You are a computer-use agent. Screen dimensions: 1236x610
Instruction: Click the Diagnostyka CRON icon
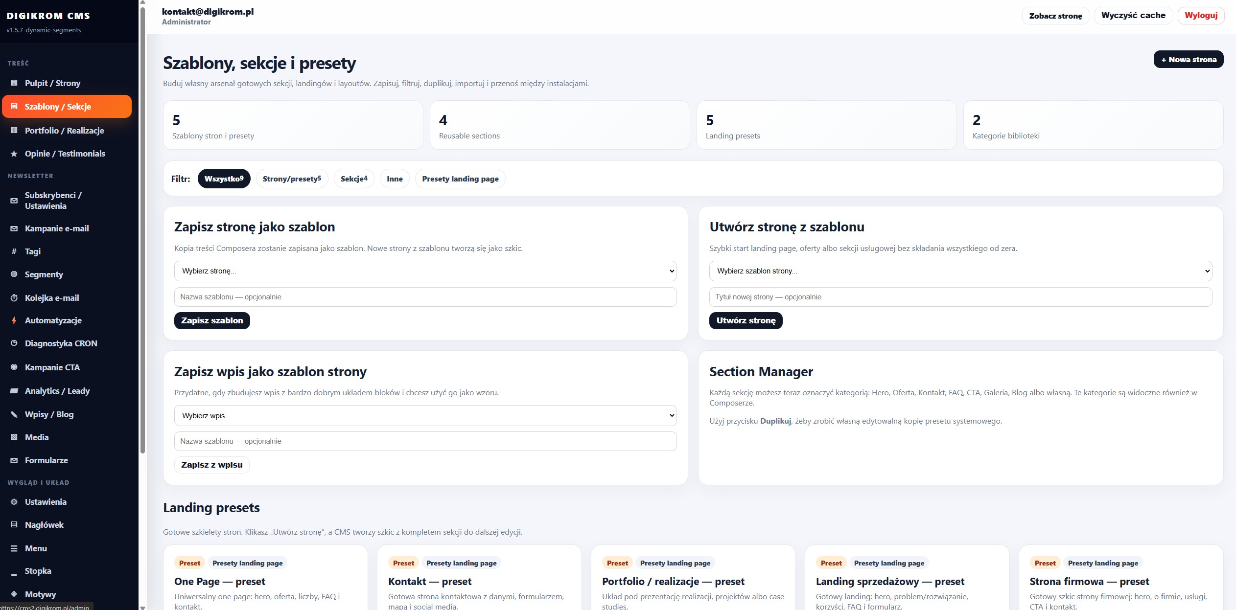(14, 343)
